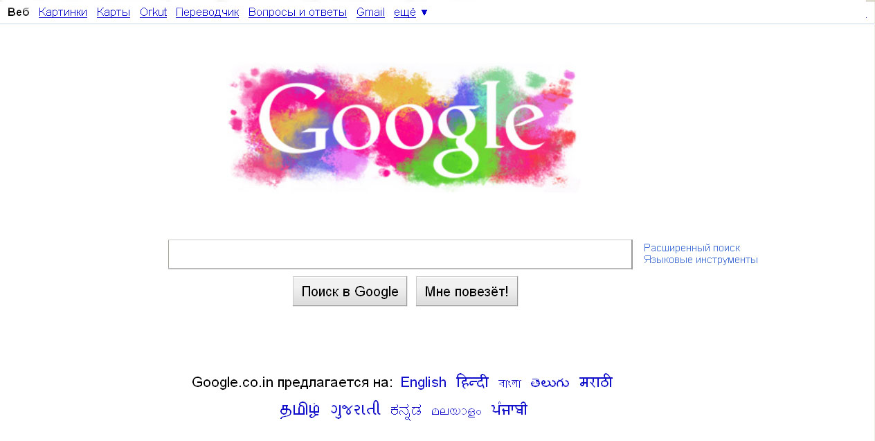Image resolution: width=875 pixels, height=441 pixels.
Task: Switch Google language to ਪੰਜਾਬੀ
Action: point(509,409)
